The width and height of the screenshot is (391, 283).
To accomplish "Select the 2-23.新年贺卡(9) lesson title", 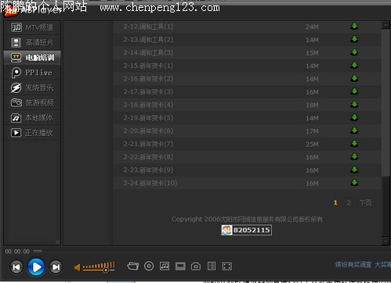I will click(x=148, y=170).
